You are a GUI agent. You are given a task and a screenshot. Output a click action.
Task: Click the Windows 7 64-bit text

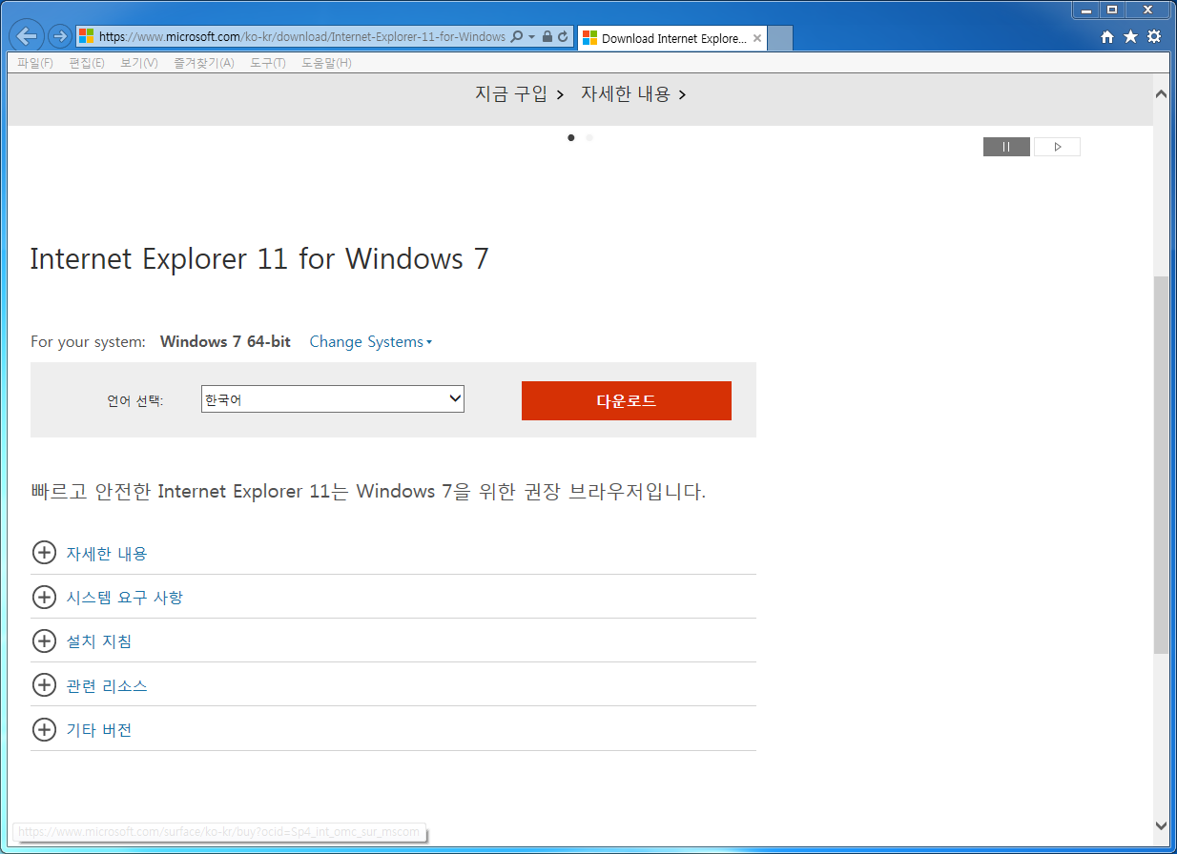point(225,341)
